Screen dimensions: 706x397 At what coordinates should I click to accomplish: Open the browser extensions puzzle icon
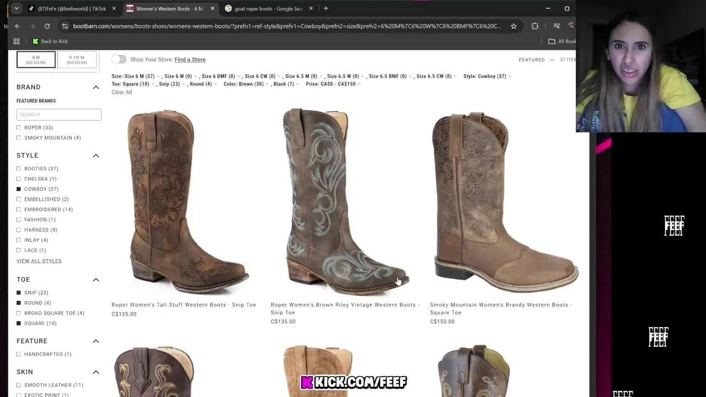tap(534, 26)
